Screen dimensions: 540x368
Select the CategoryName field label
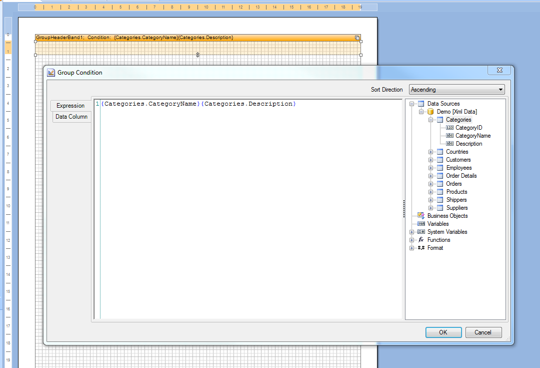[x=473, y=136]
